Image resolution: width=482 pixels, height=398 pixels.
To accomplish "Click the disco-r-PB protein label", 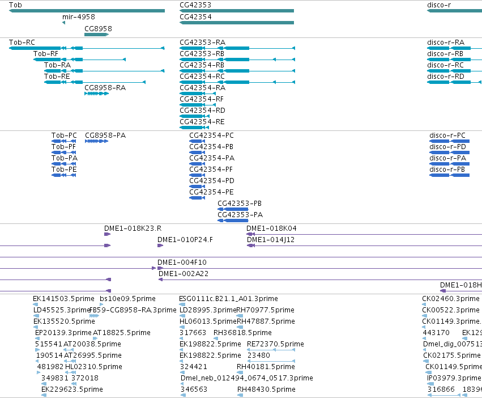I will tap(447, 170).
